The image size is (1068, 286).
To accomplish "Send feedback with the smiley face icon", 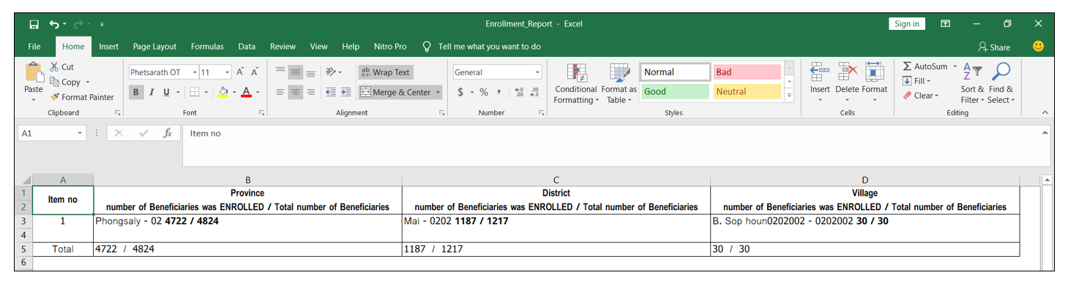I will point(1038,46).
